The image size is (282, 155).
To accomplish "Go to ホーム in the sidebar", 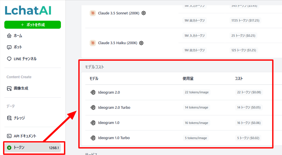I will [x=18, y=36].
